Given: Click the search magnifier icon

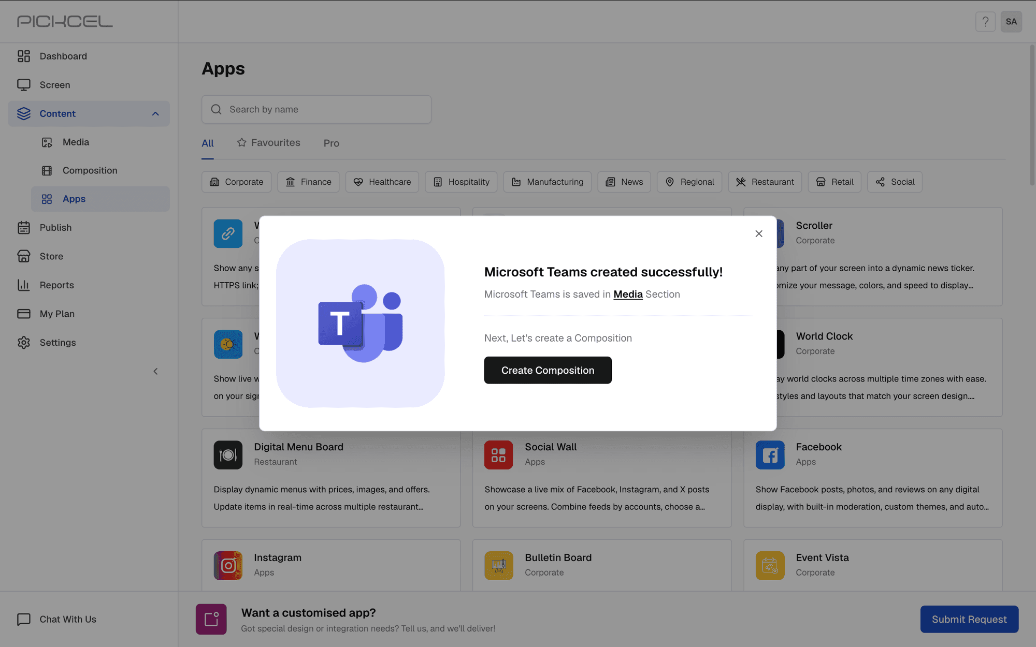Looking at the screenshot, I should point(216,109).
